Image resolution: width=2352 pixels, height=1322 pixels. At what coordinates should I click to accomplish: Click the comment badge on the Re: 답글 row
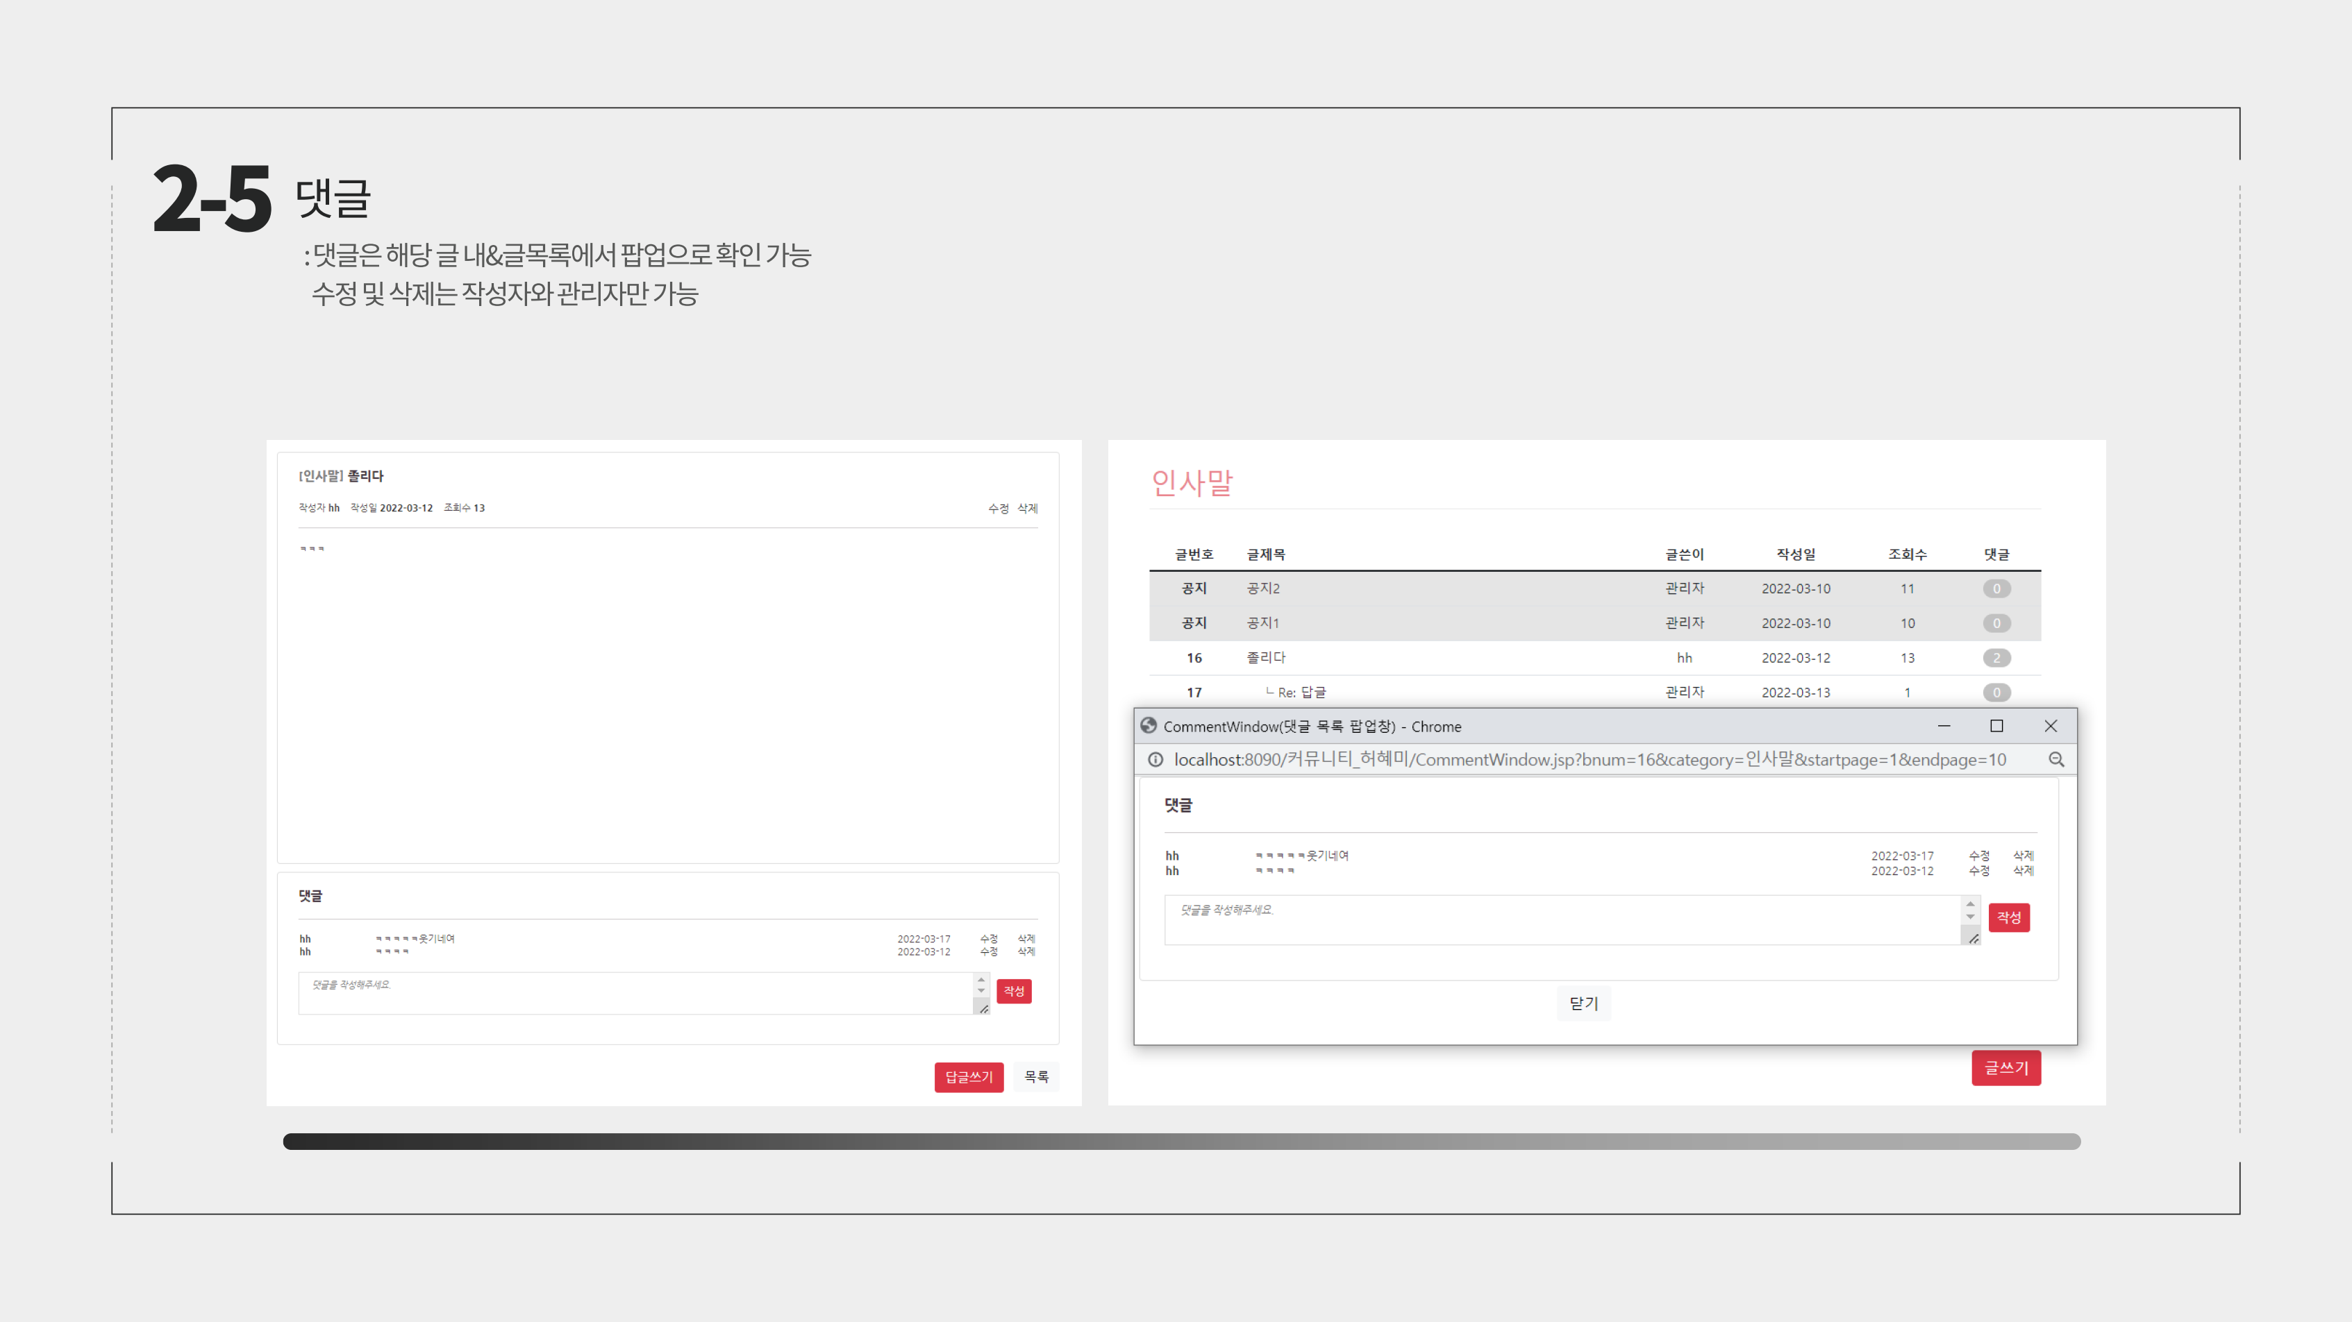[x=1997, y=693]
